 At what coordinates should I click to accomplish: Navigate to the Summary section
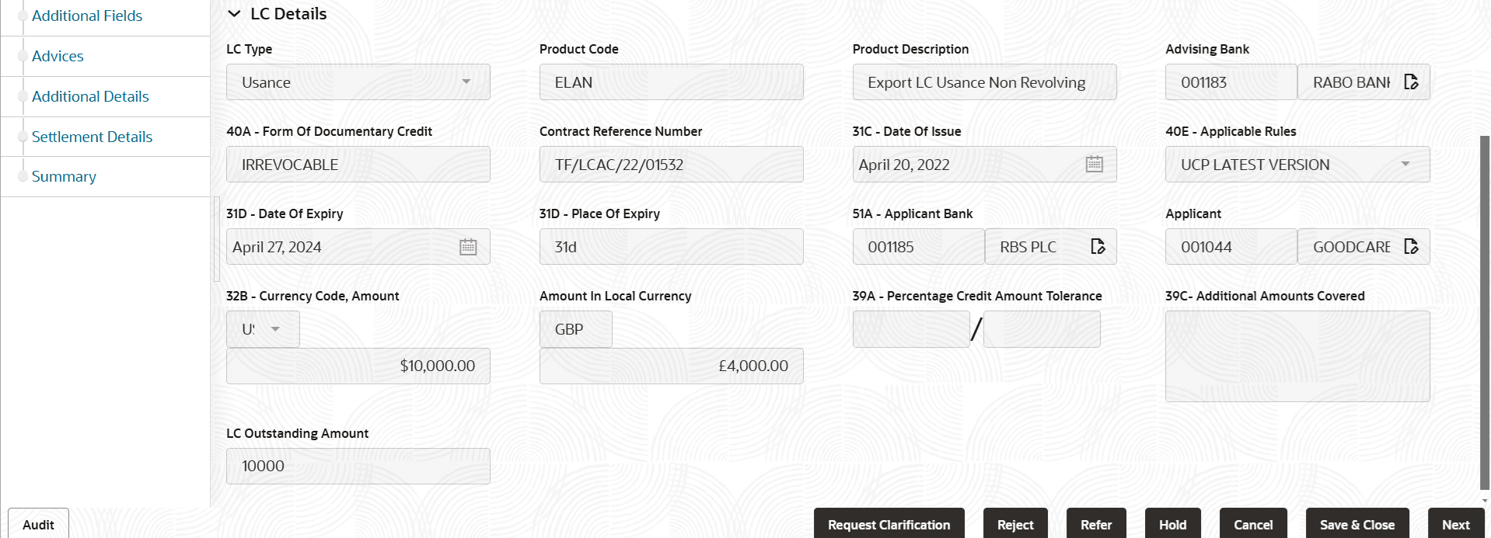tap(64, 176)
